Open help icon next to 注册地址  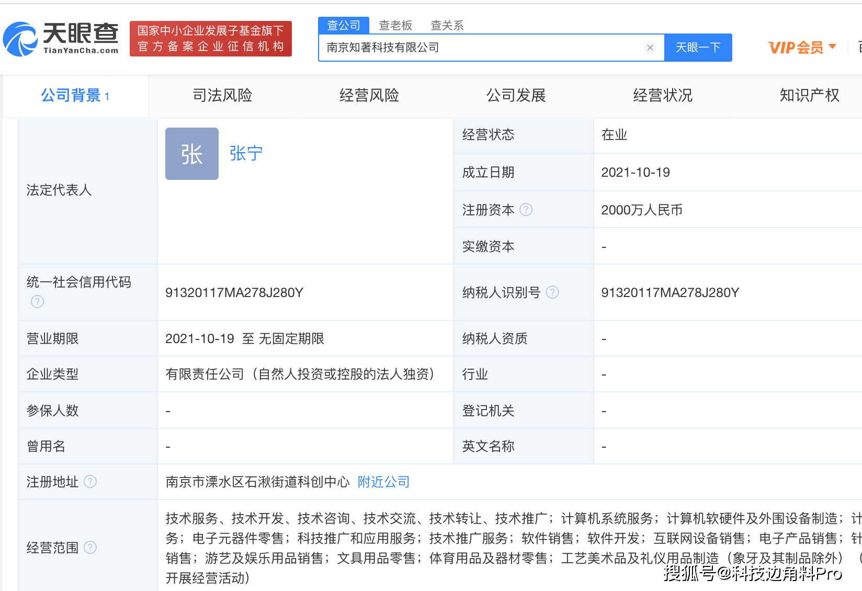point(90,482)
